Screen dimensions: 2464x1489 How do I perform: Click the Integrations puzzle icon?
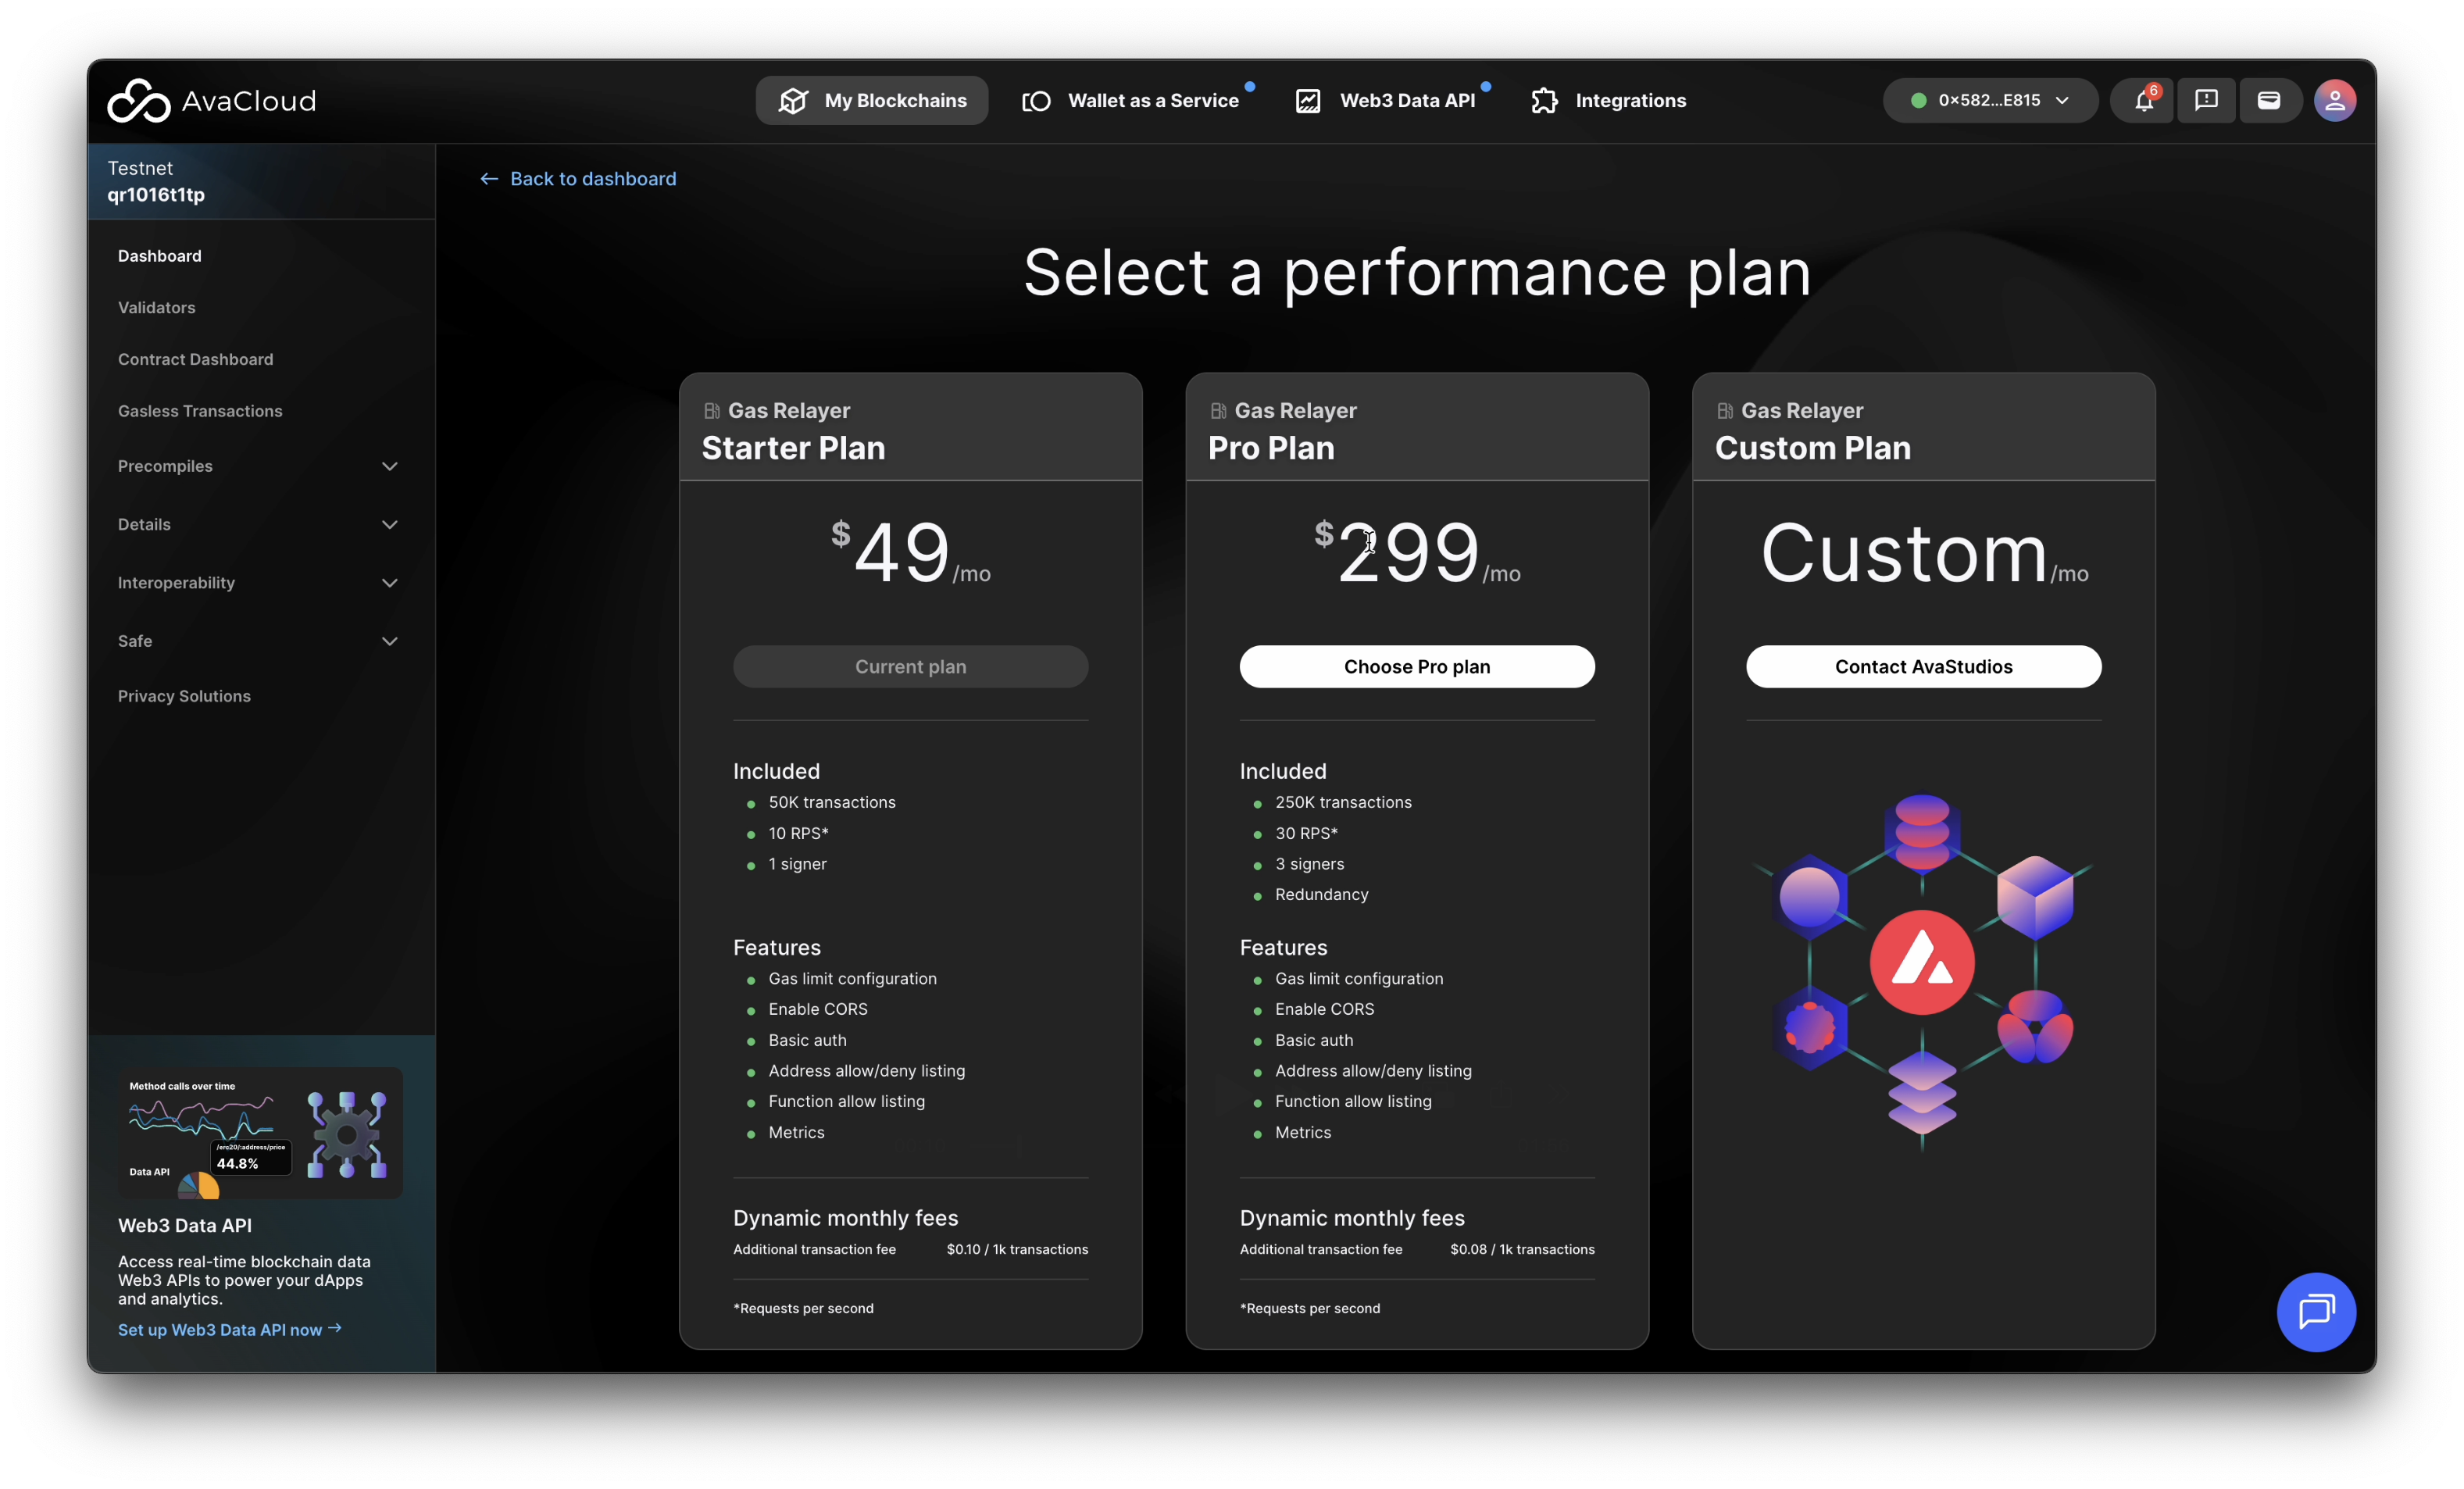[x=1544, y=100]
